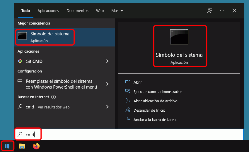This screenshot has width=249, height=152.
Task: Click the large Command Prompt preview thumbnail
Action: tap(179, 37)
